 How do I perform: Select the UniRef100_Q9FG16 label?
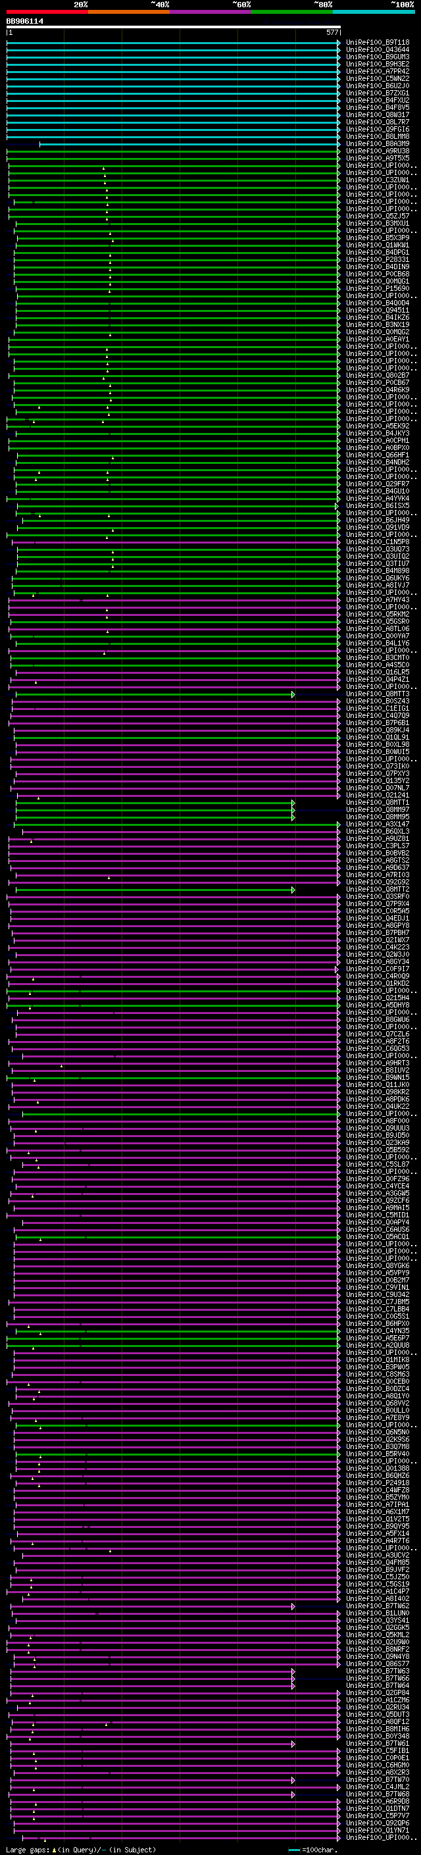(x=378, y=130)
